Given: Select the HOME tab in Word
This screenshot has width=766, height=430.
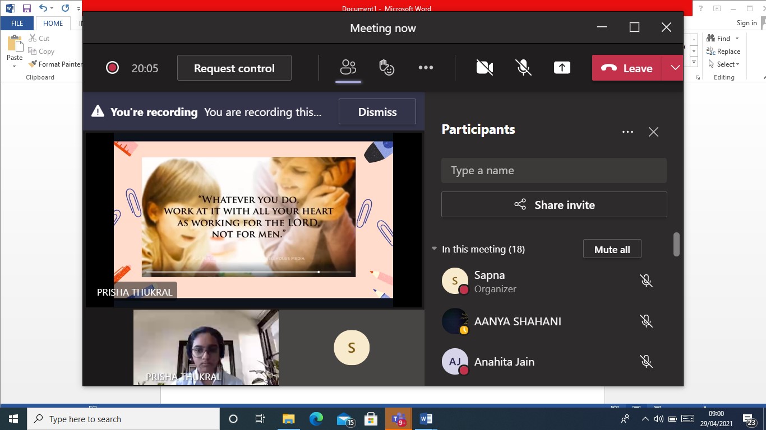Looking at the screenshot, I should point(53,24).
